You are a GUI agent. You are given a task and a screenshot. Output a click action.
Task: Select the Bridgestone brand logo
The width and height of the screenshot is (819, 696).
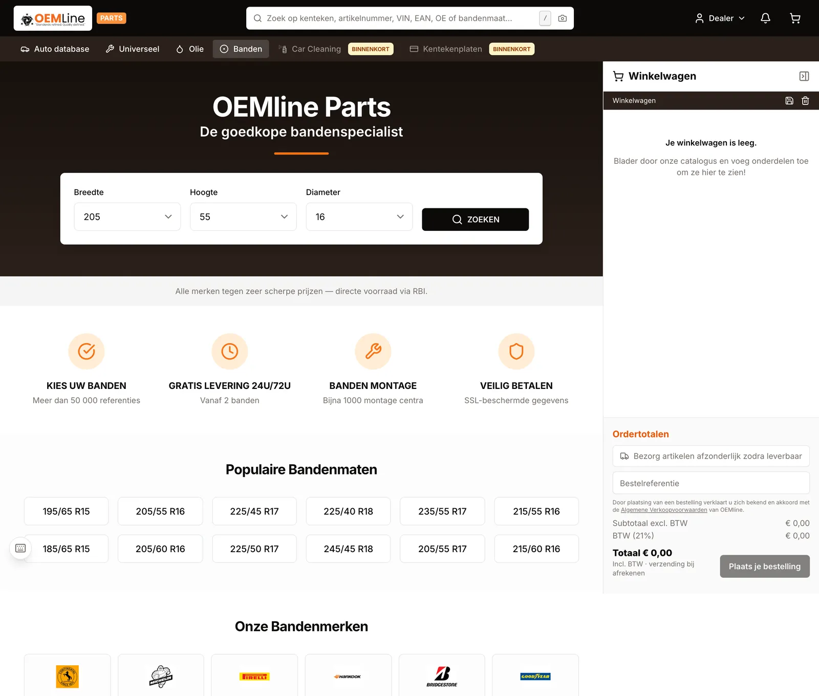[442, 676]
